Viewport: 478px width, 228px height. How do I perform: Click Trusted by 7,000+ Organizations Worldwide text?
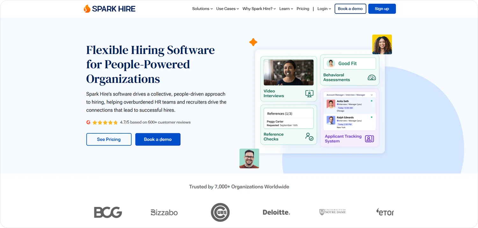click(239, 187)
